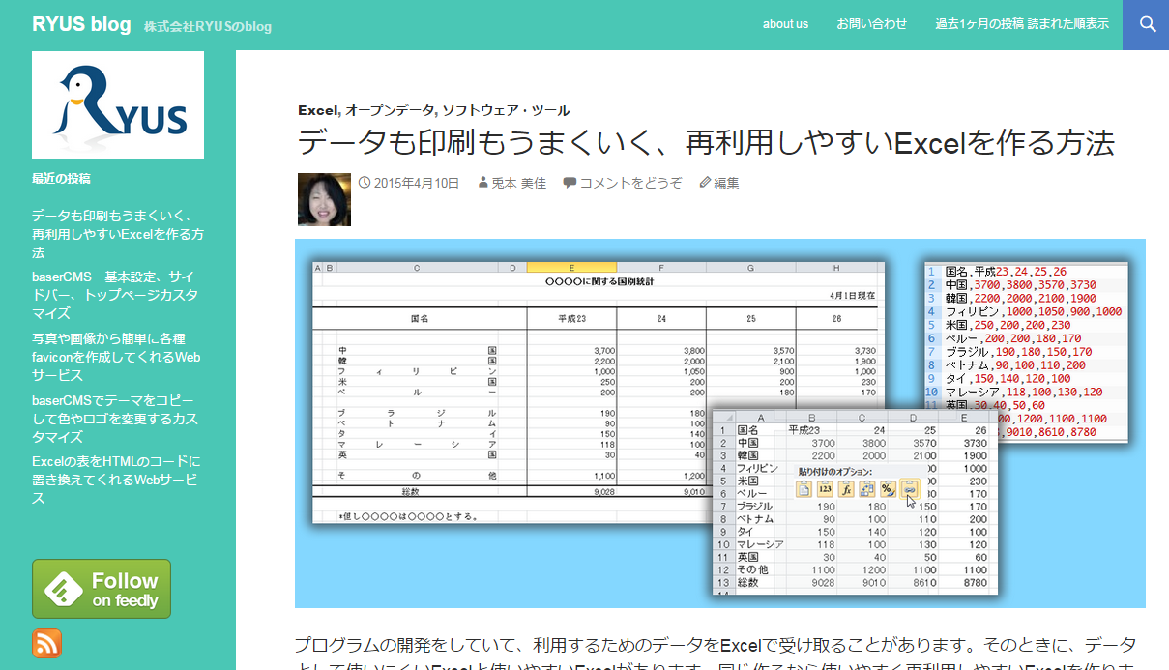Open the ソフトウェア・ツール category link
The width and height of the screenshot is (1169, 670).
tap(506, 110)
